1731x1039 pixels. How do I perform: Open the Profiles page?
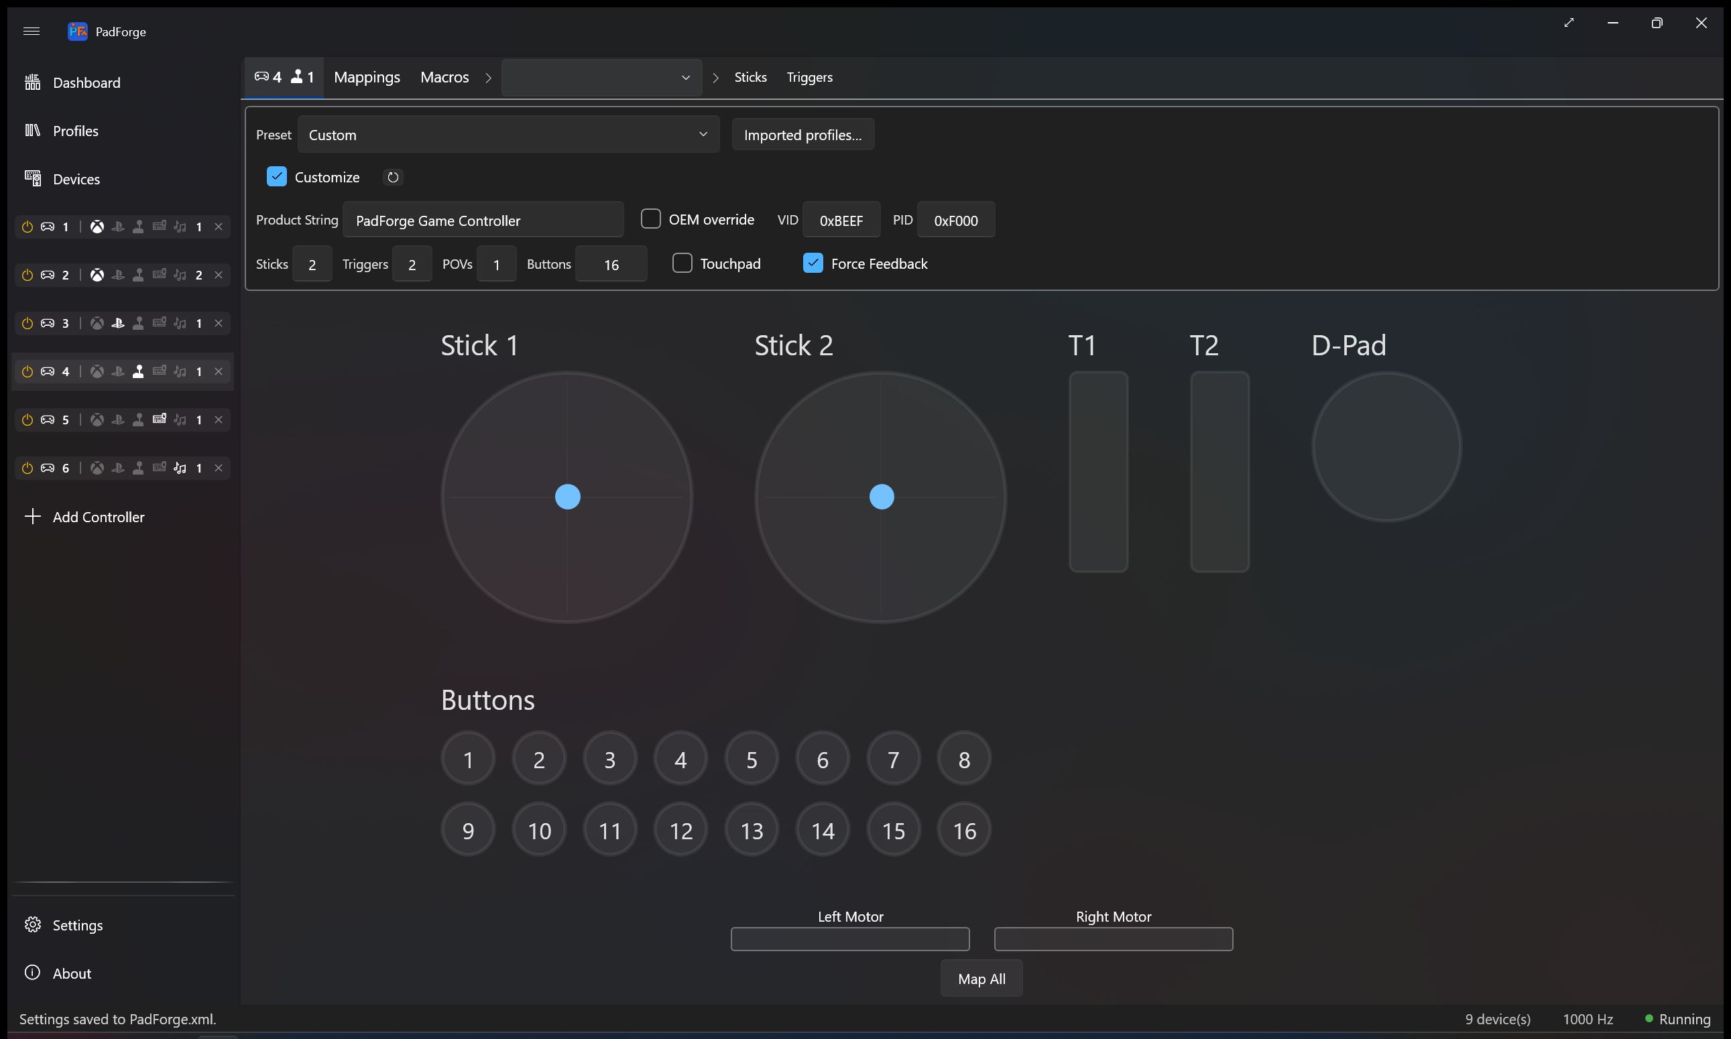pyautogui.click(x=123, y=131)
